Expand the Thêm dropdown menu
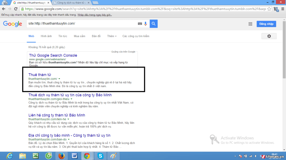Viewport: 286px width, 160px height. (x=112, y=36)
